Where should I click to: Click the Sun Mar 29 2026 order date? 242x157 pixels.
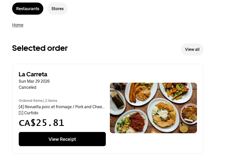tap(34, 81)
